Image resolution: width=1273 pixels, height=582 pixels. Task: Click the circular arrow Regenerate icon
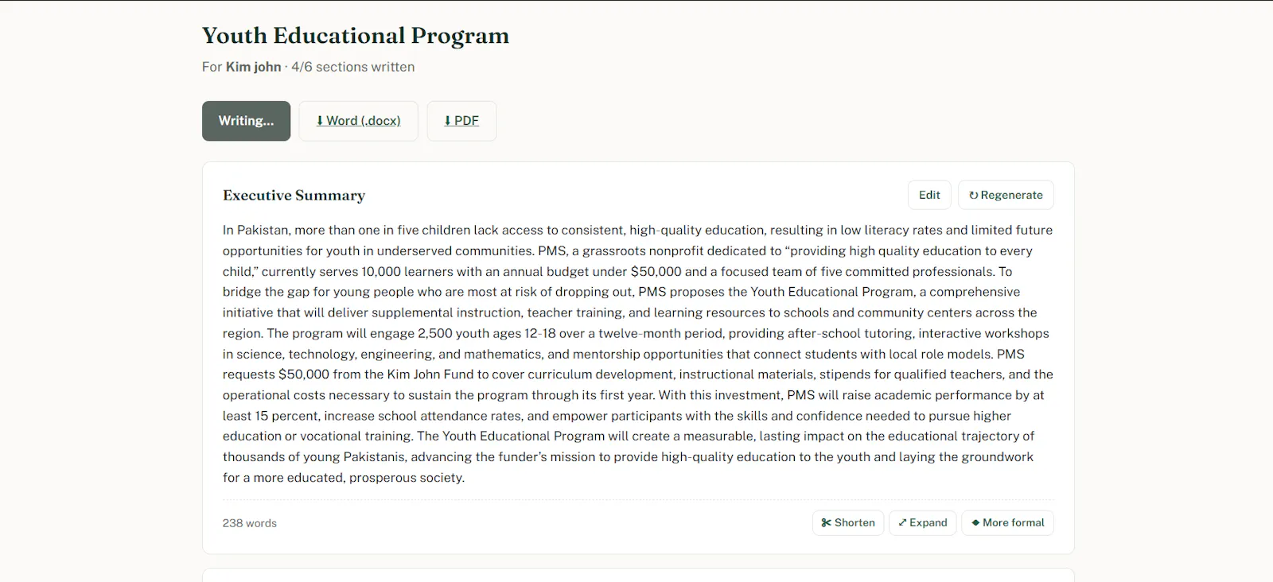point(973,195)
